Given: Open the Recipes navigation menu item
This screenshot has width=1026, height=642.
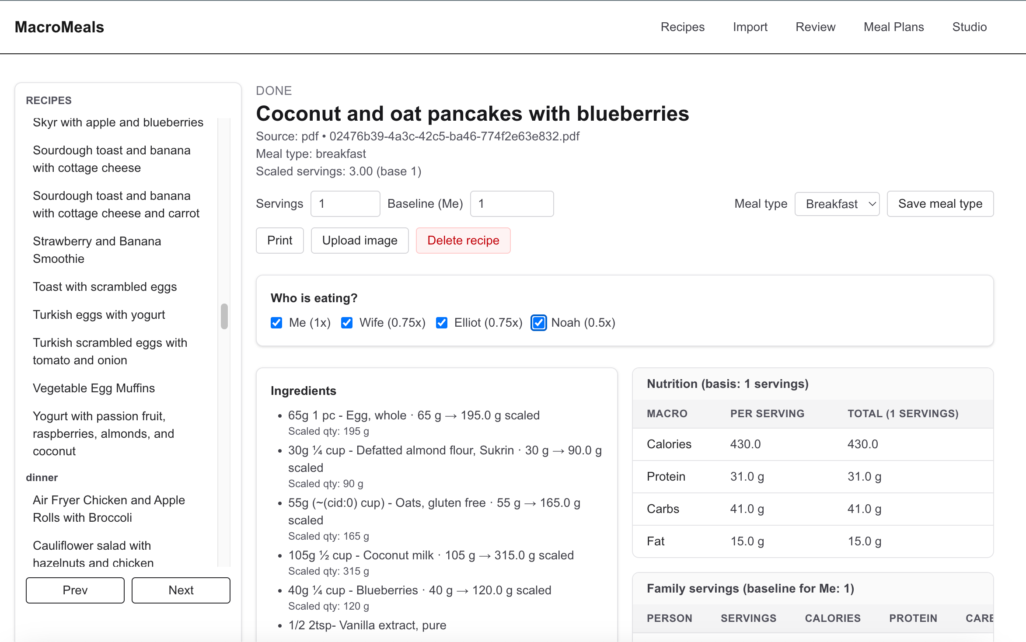Looking at the screenshot, I should click(682, 27).
